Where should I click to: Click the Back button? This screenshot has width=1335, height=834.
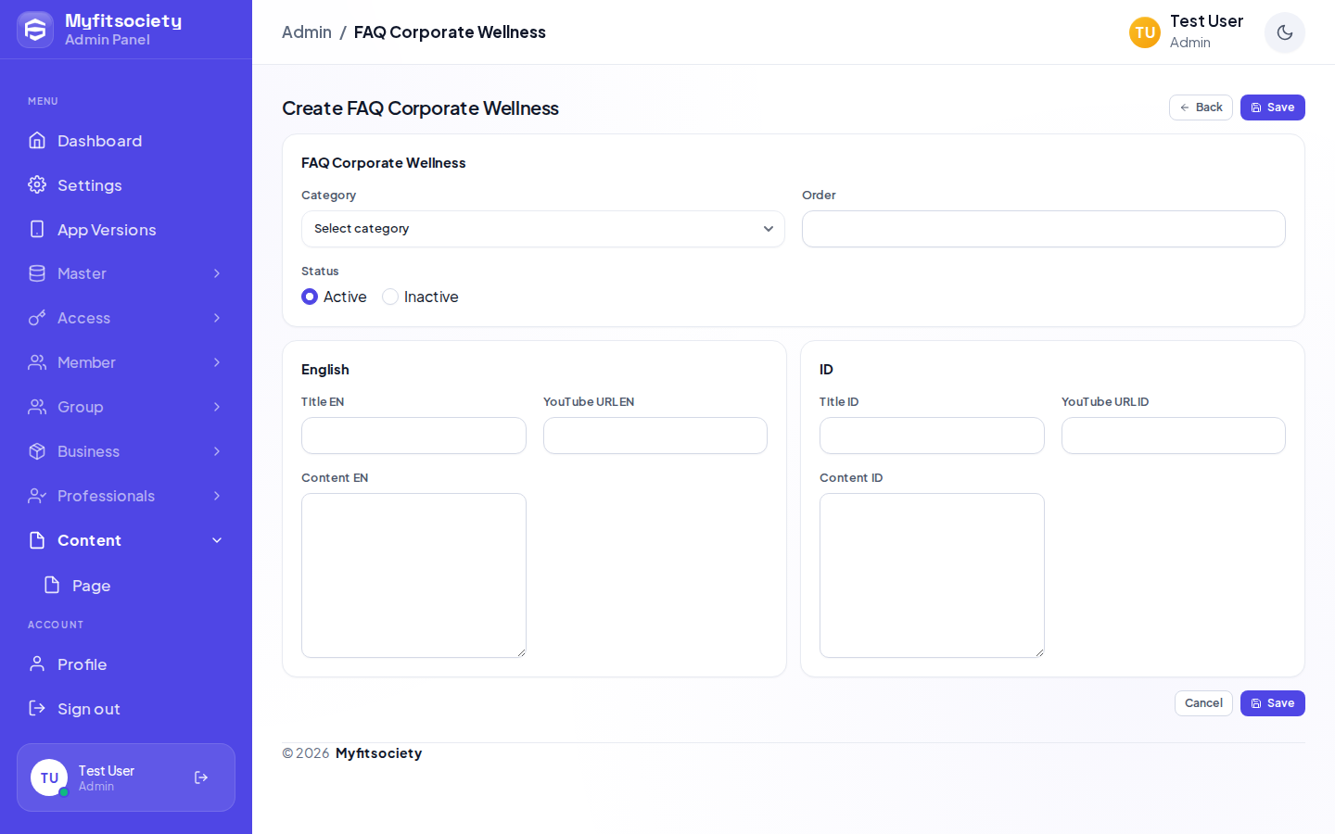1201,107
